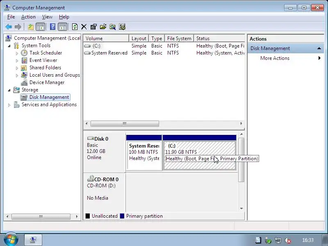Screen dimensions: 328x246
Task: Click disk view scroll up arrow
Action: point(241,134)
